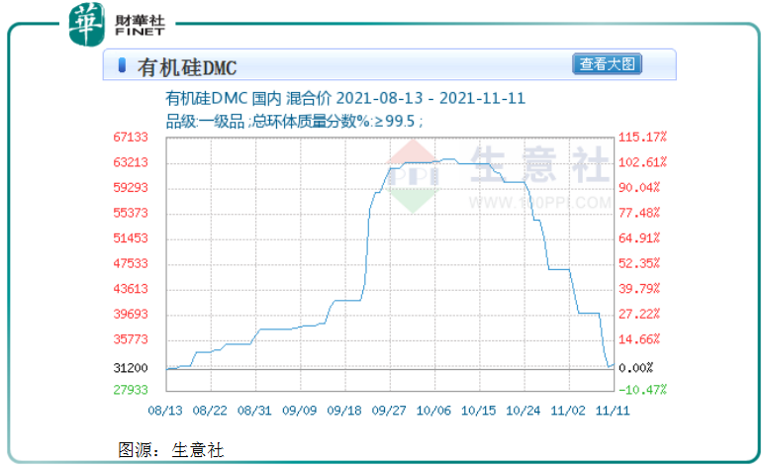Click the green FINET logo emblem

(86, 23)
